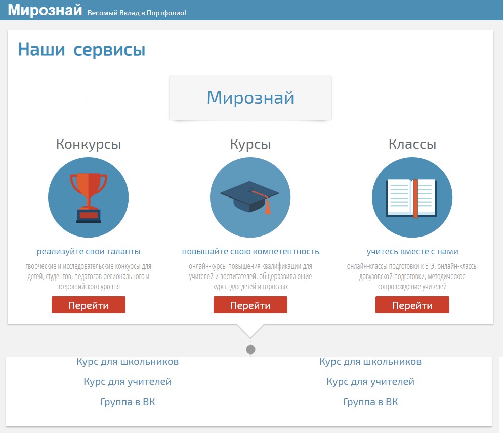503x433 pixels.
Task: Open right column Курс для школьников link
Action: [370, 362]
